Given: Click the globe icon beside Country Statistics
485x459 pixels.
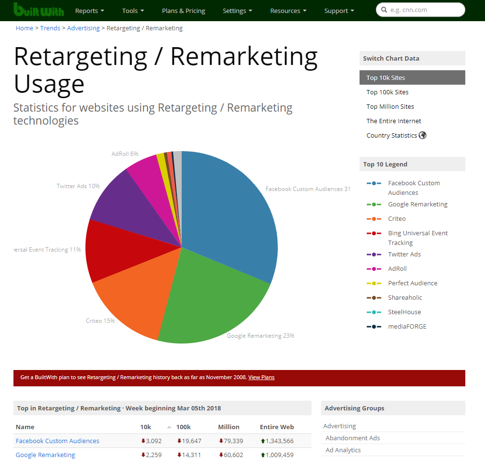Looking at the screenshot, I should tap(423, 135).
